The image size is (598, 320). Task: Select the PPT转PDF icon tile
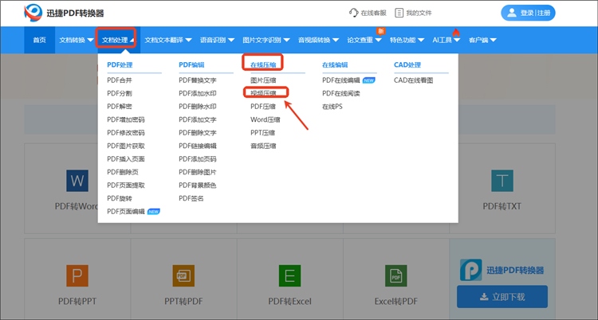pyautogui.click(x=183, y=275)
